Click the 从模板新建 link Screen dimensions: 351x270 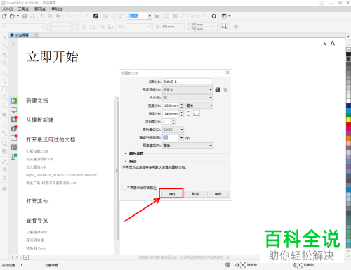(x=39, y=120)
